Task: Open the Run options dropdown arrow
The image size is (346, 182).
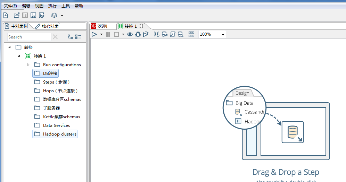Action: coord(101,34)
